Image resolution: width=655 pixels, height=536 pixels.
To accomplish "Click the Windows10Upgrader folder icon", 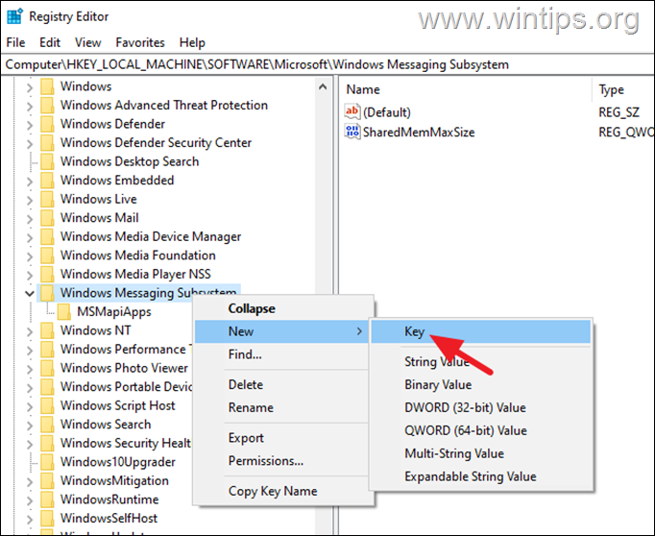I will coord(47,462).
